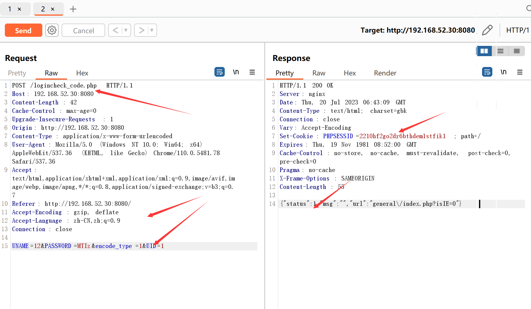
Task: Expand the forward history dropdown arrow
Action: click(152, 30)
